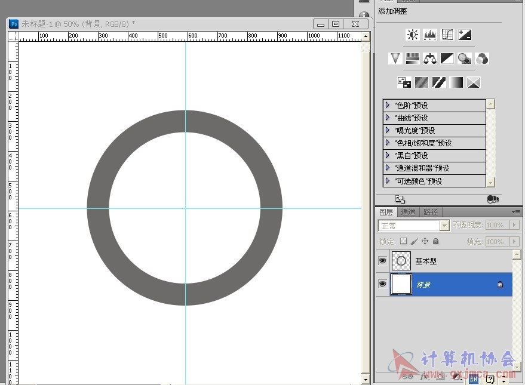
Task: Open the layers panel options menu
Action: tap(516, 212)
